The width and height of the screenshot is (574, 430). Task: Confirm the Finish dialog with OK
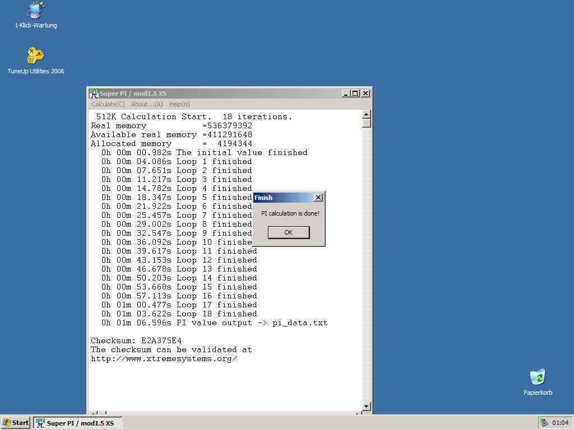click(289, 232)
